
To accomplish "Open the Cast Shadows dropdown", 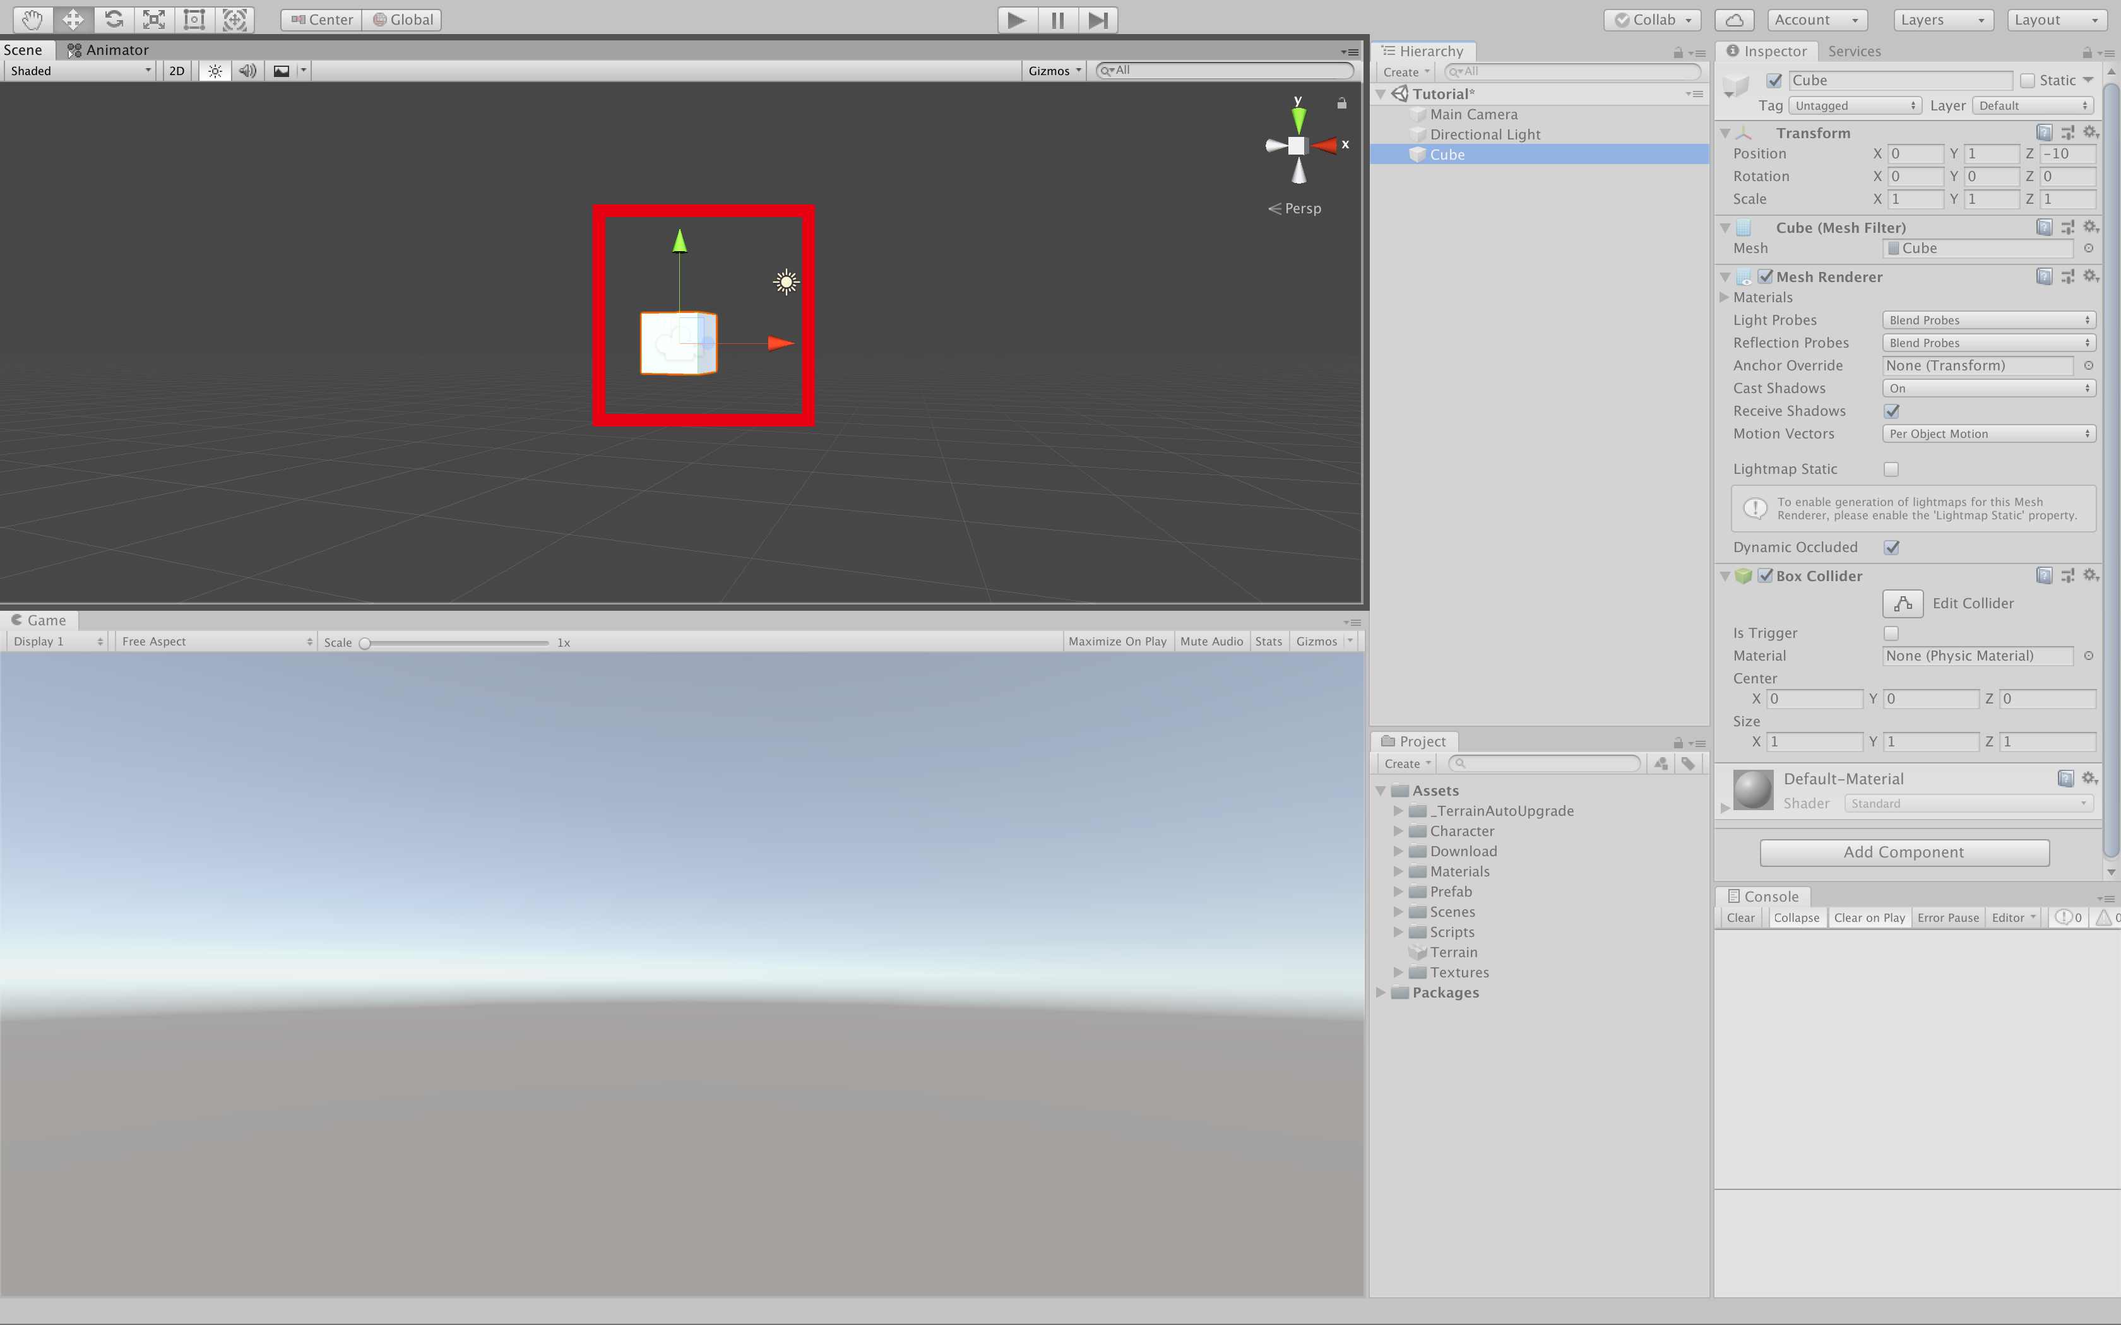I will (1988, 388).
